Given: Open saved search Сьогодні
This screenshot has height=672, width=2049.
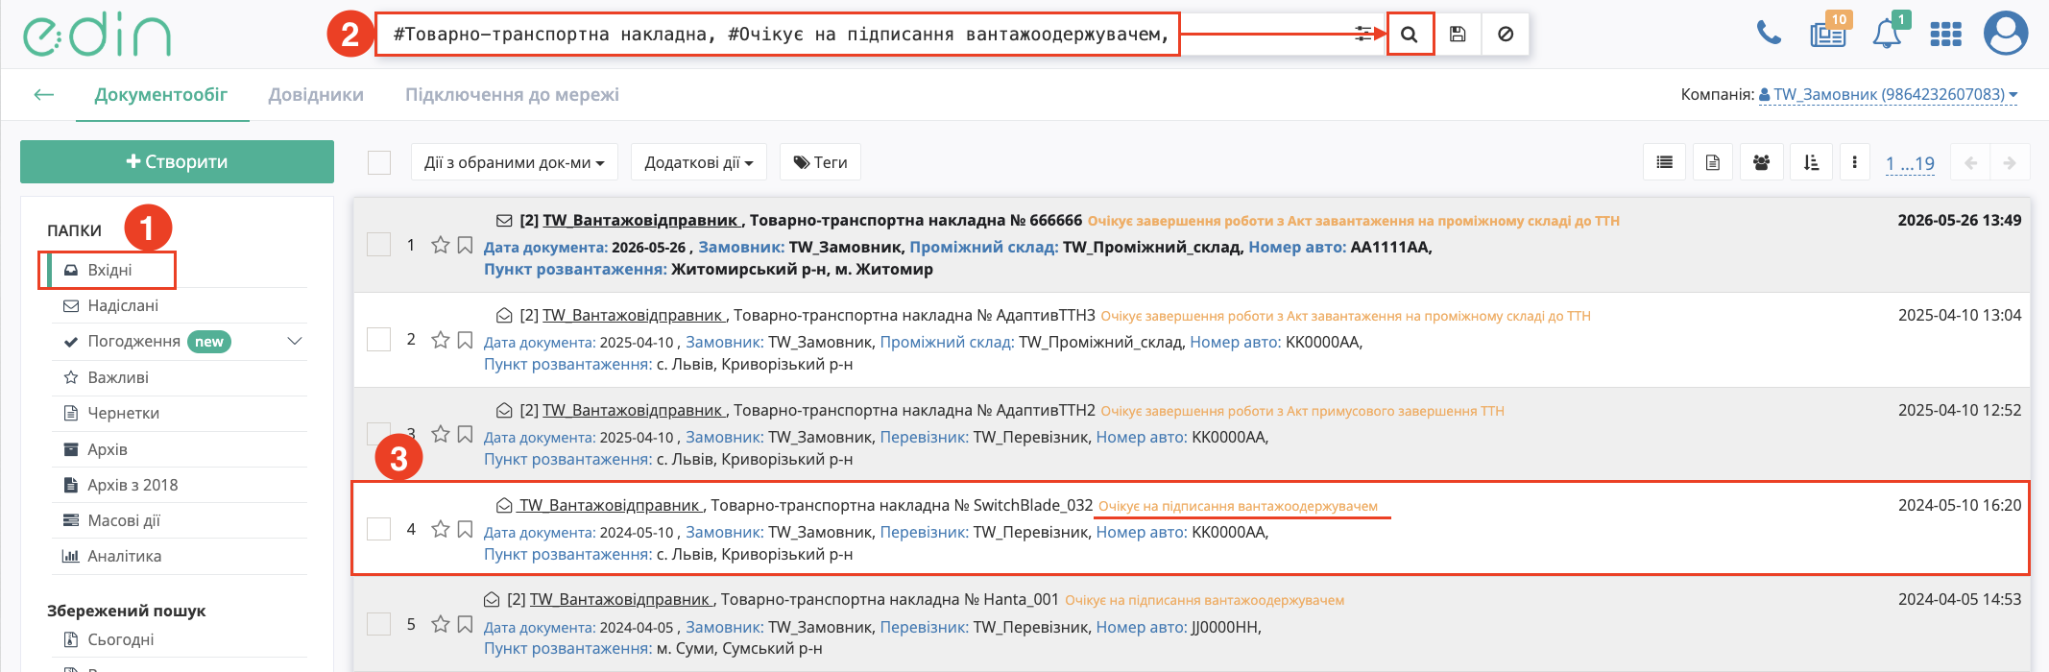Looking at the screenshot, I should point(120,639).
